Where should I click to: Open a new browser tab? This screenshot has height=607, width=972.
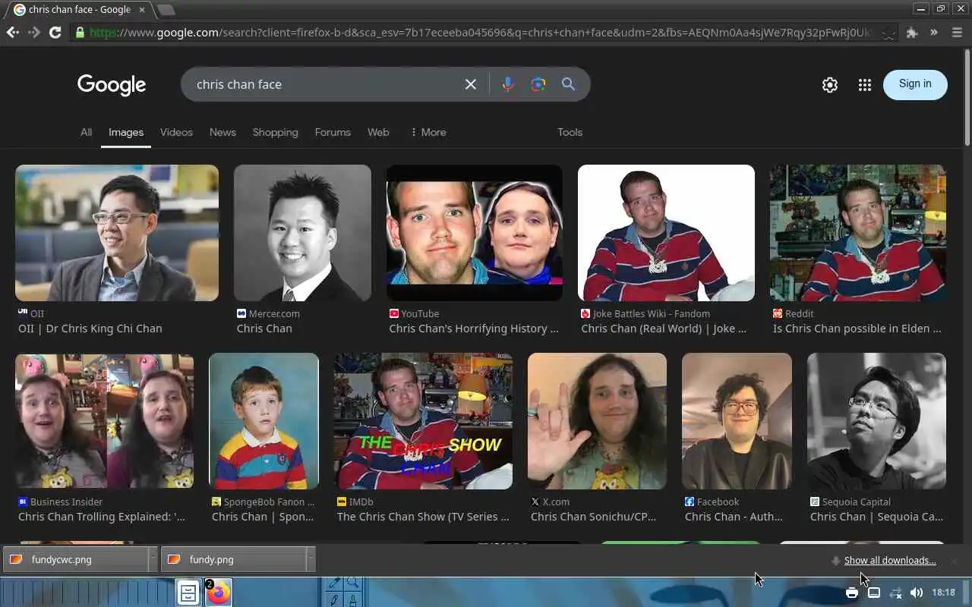166,9
